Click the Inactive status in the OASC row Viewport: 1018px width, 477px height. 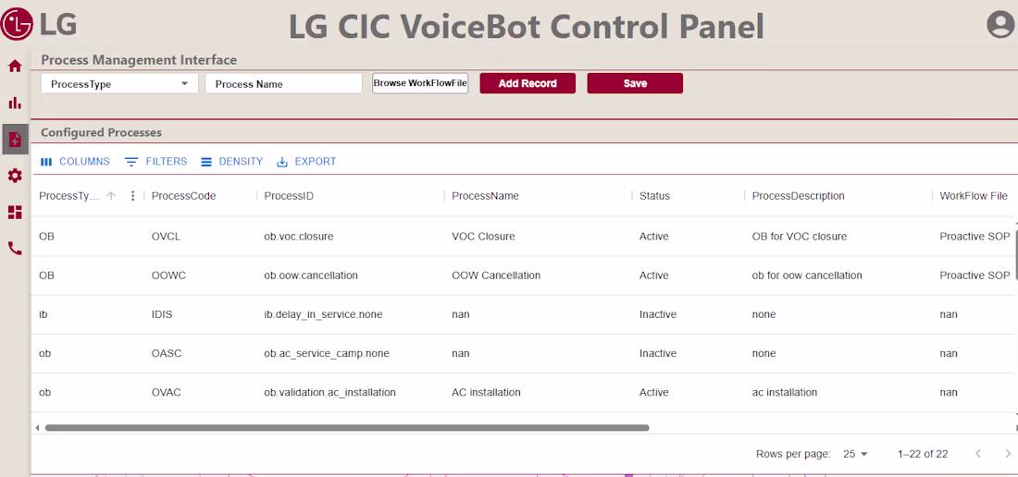click(658, 353)
